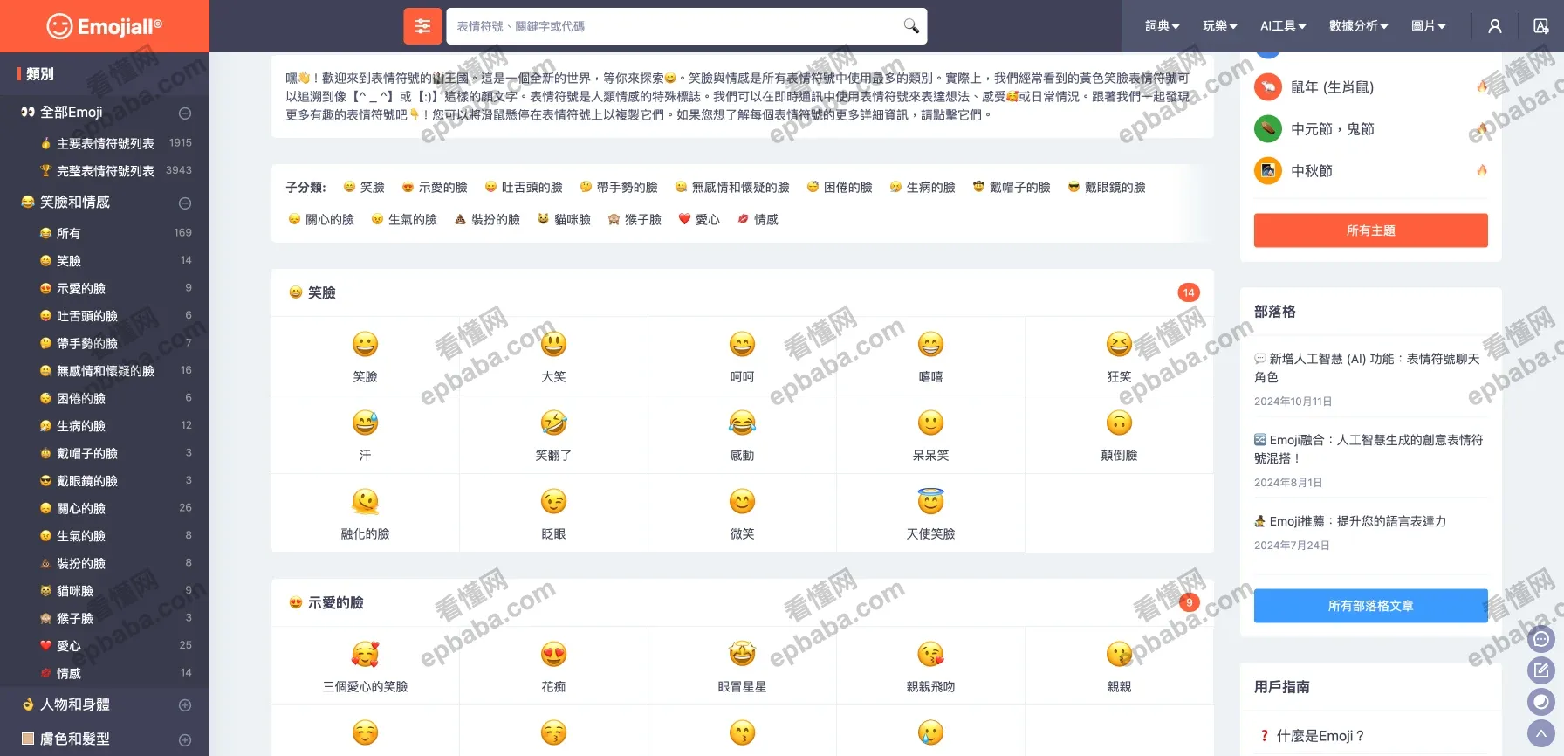Select sidebar item 戴眼鏡的臉
1564x756 pixels.
(86, 481)
